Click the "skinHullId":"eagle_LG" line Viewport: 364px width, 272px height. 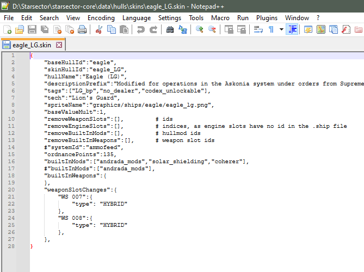pyautogui.click(x=85, y=70)
